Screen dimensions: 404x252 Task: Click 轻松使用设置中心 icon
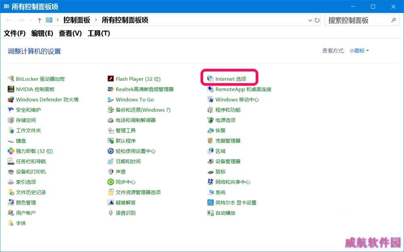(111, 151)
